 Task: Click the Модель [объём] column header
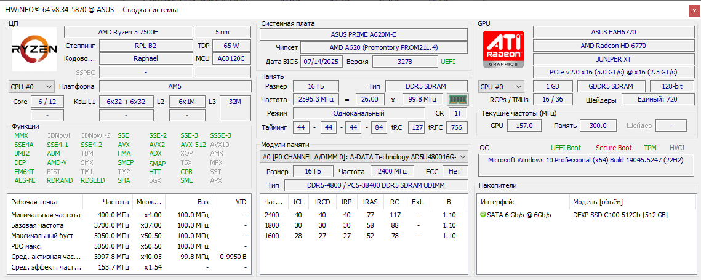pos(633,202)
